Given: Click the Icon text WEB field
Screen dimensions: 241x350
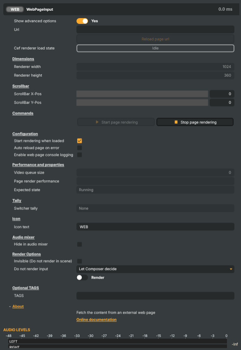Looking at the screenshot, I should pyautogui.click(x=155, y=227).
